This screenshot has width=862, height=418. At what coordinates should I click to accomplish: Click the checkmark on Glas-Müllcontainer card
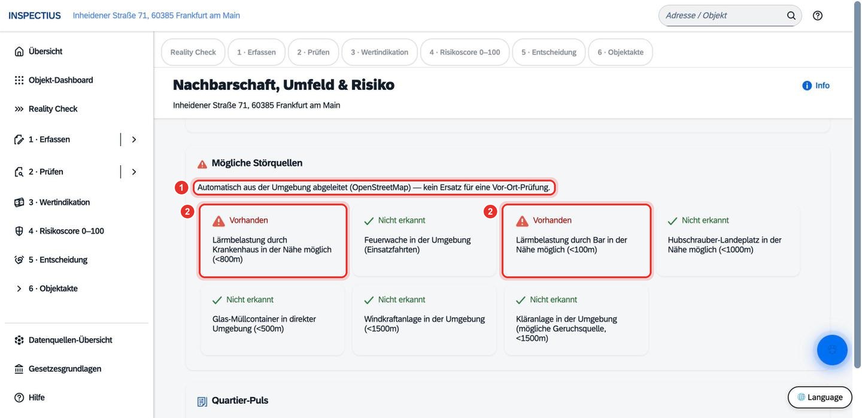point(217,300)
